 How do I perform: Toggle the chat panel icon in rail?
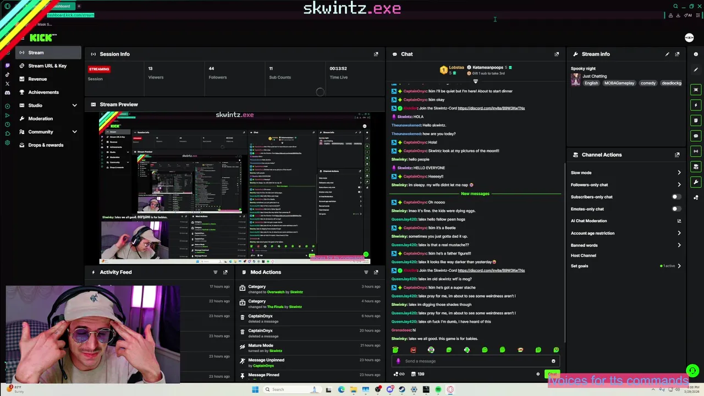(x=696, y=136)
